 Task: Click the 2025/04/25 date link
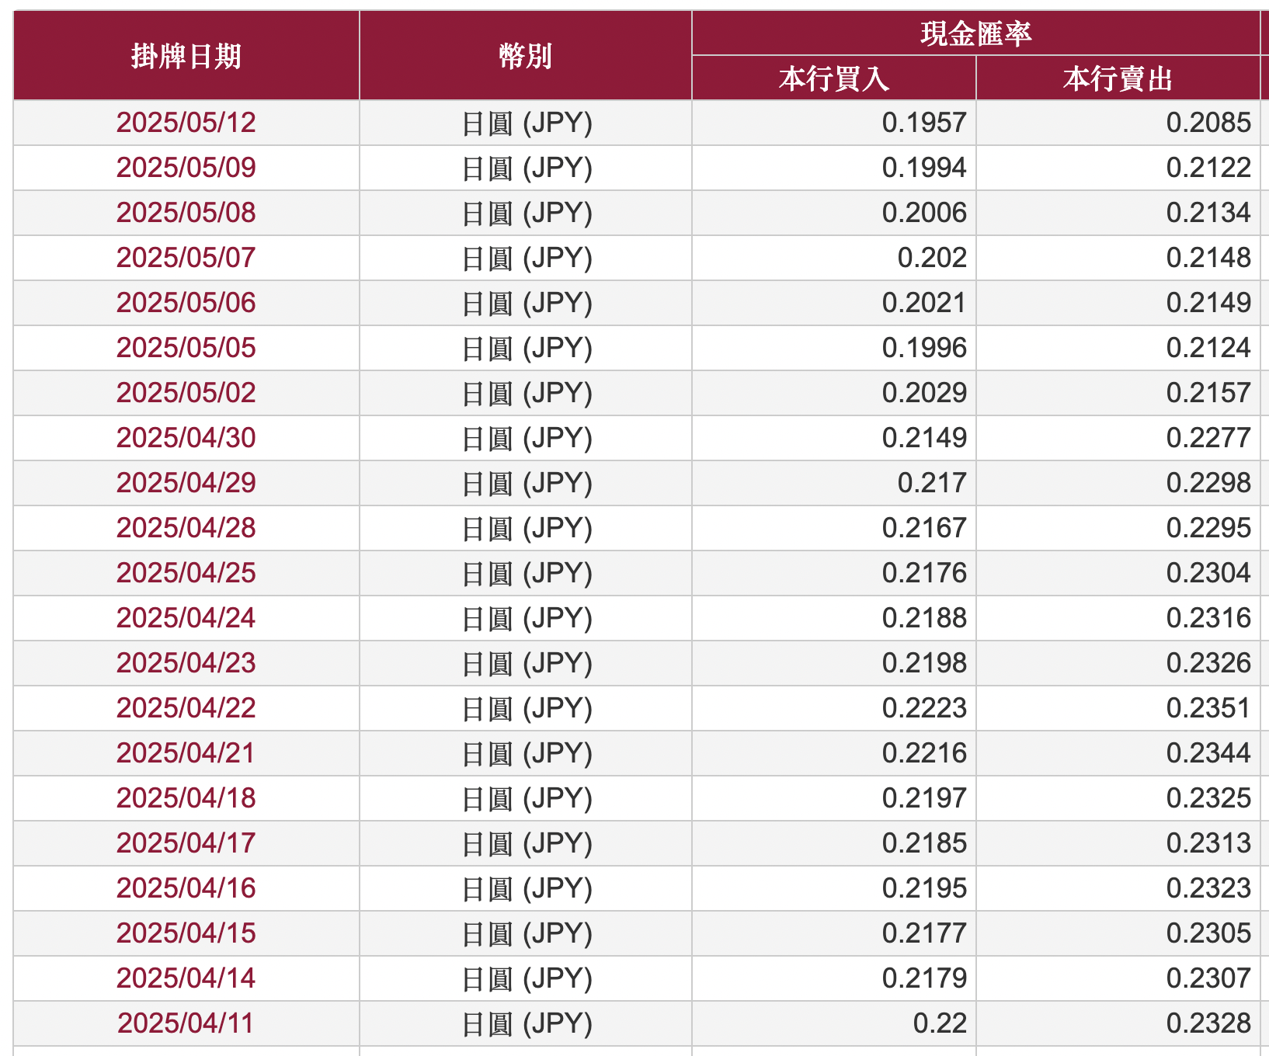click(x=186, y=573)
